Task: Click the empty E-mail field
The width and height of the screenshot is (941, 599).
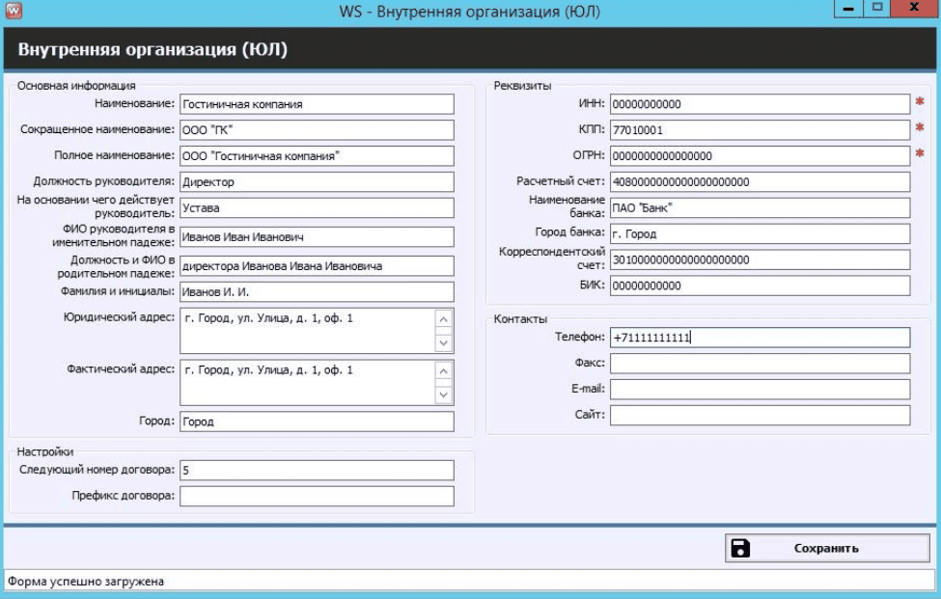Action: coord(760,389)
